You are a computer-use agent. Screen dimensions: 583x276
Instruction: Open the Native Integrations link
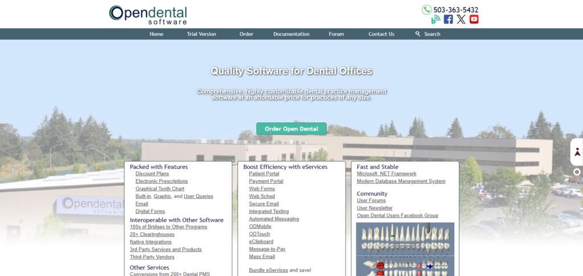coord(150,242)
